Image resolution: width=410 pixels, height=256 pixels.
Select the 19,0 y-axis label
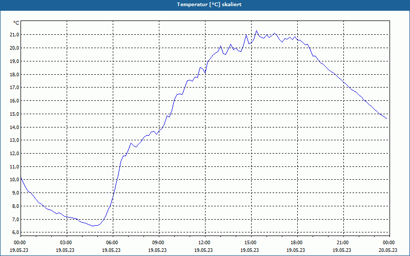(14, 61)
